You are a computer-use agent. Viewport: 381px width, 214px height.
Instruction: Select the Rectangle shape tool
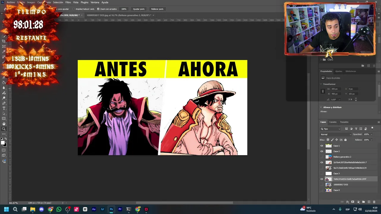4,119
